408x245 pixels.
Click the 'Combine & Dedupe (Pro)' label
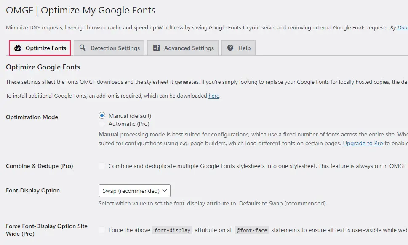[x=40, y=166]
